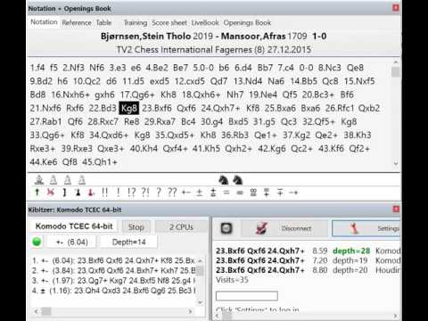Switch to the Notation tab

point(44,22)
